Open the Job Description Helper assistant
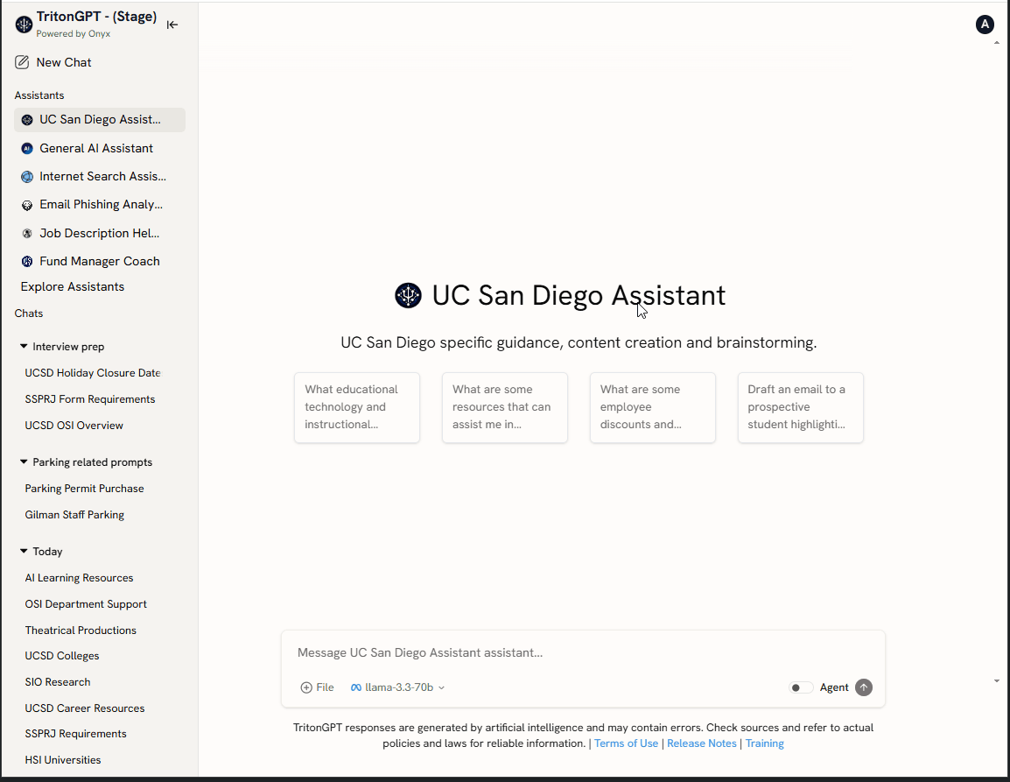This screenshot has height=782, width=1010. pyautogui.click(x=99, y=233)
